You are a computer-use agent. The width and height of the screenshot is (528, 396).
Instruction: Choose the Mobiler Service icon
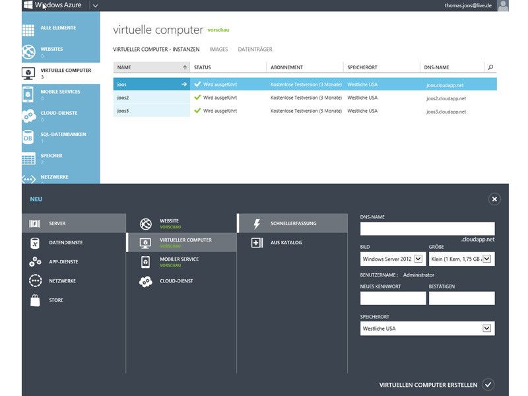[145, 262]
